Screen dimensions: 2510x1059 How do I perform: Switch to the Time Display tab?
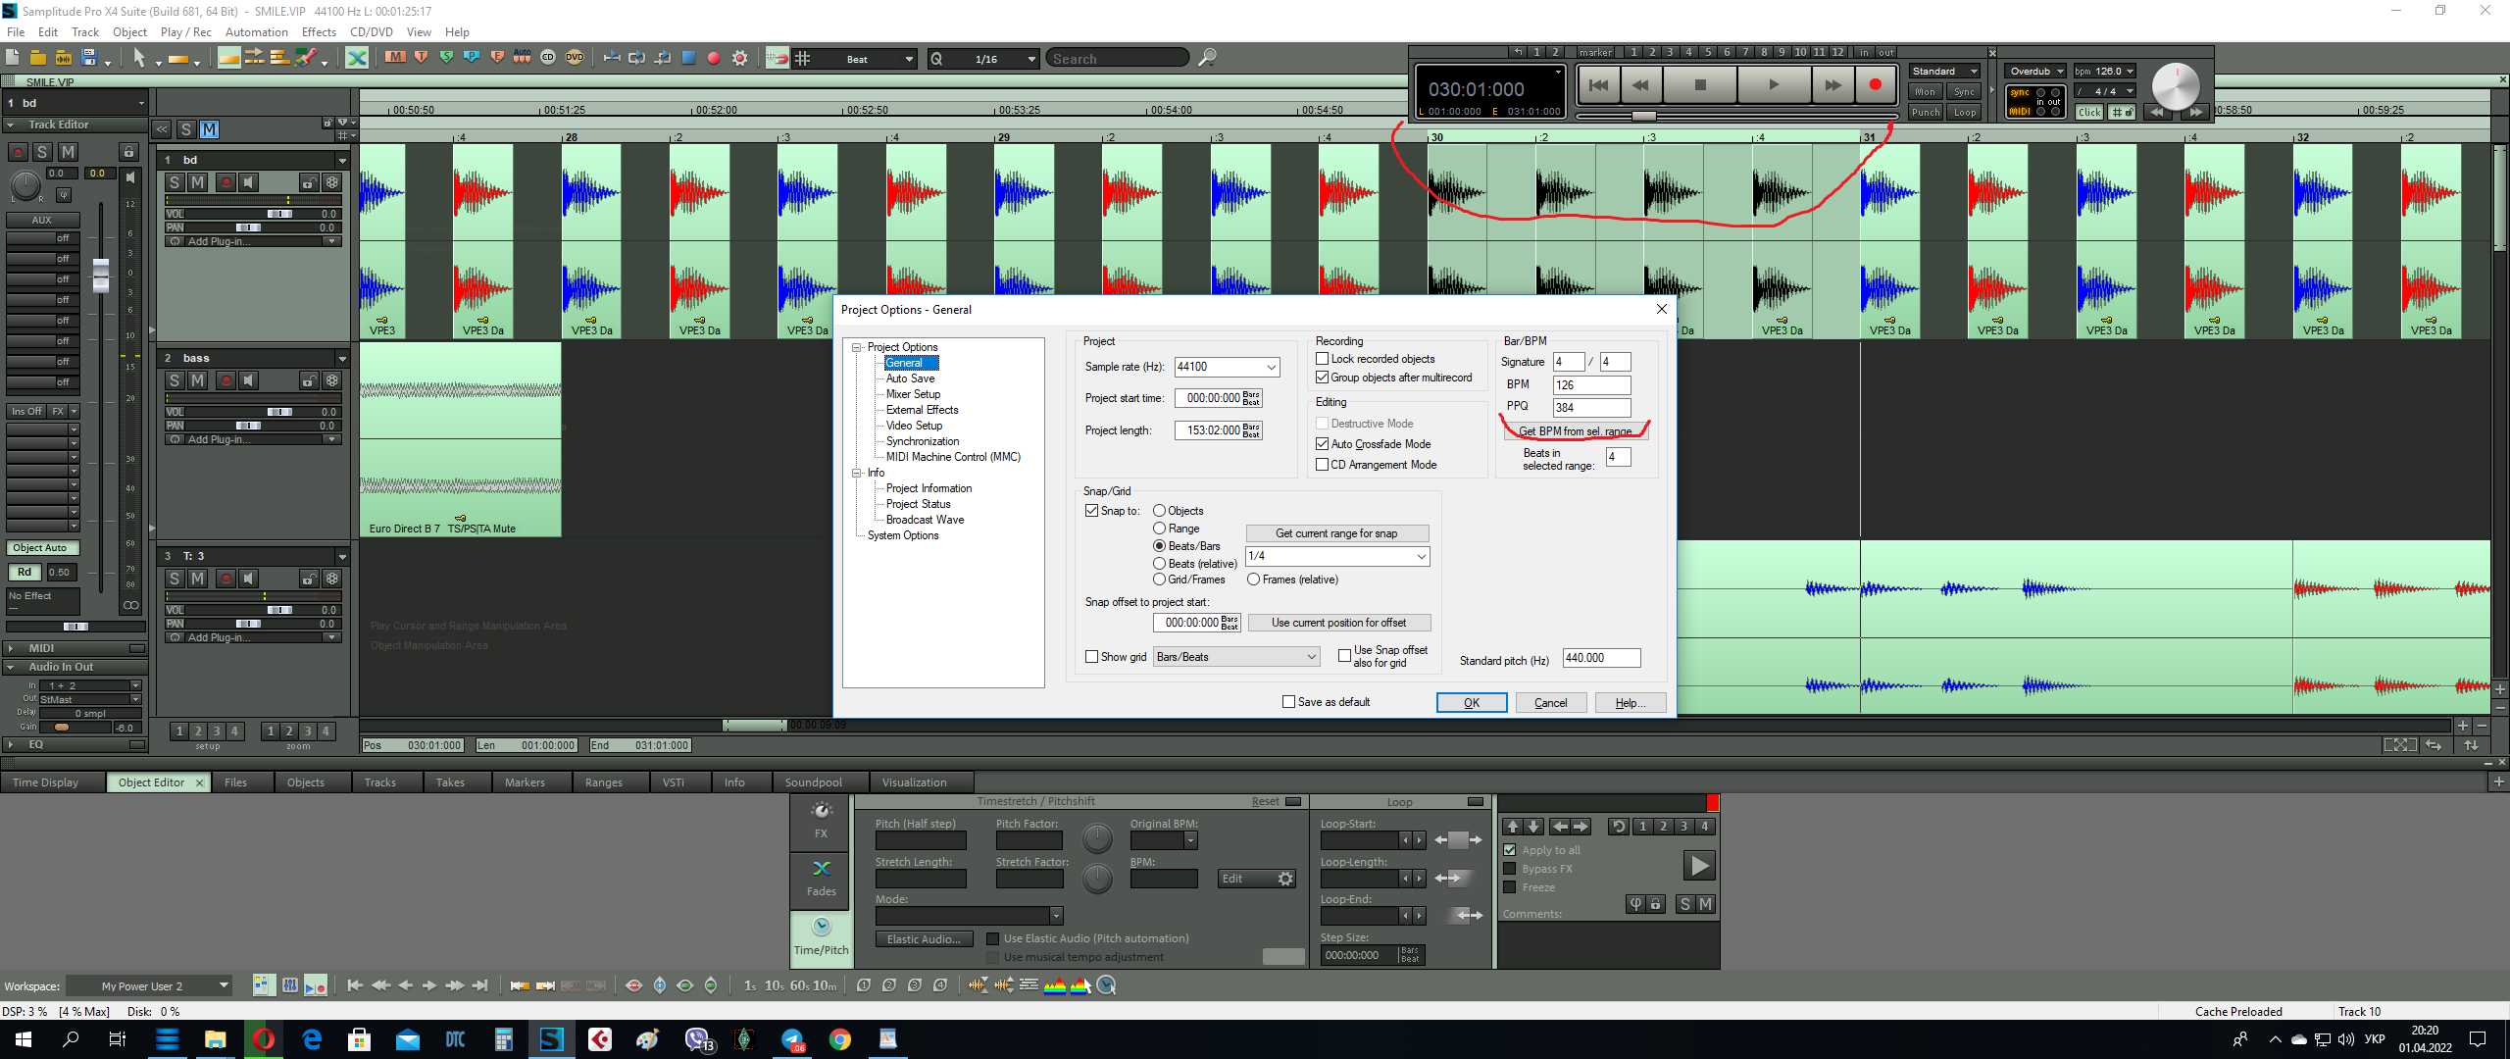[x=45, y=782]
